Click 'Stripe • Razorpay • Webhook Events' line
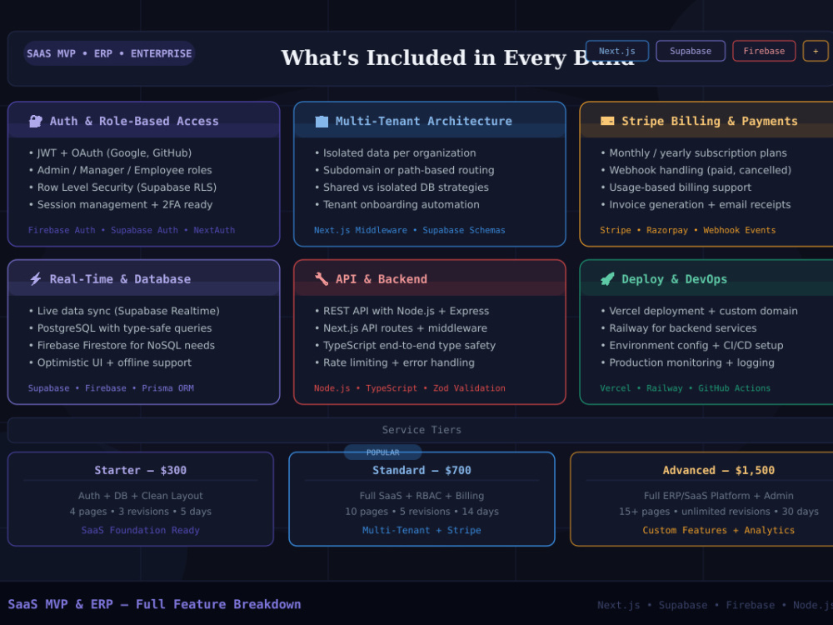The width and height of the screenshot is (833, 625). (687, 230)
